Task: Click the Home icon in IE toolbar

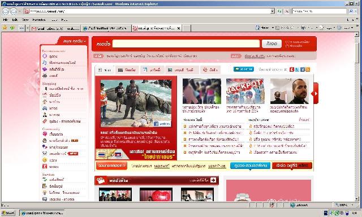Action: point(258,28)
